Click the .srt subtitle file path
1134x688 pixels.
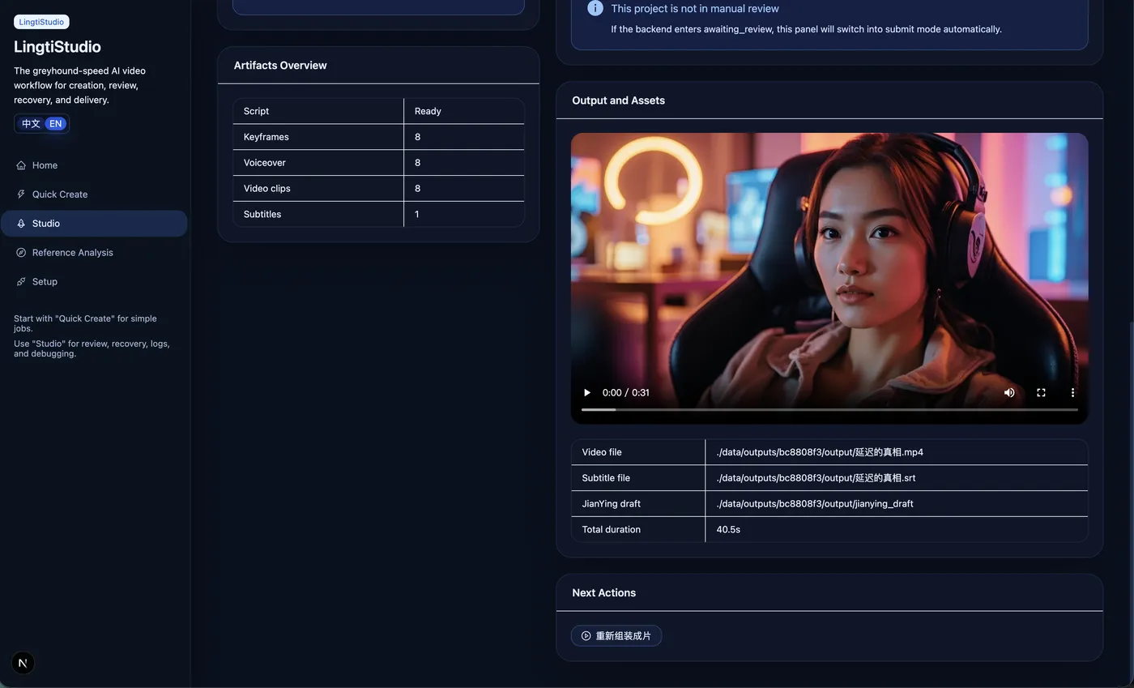(x=816, y=478)
